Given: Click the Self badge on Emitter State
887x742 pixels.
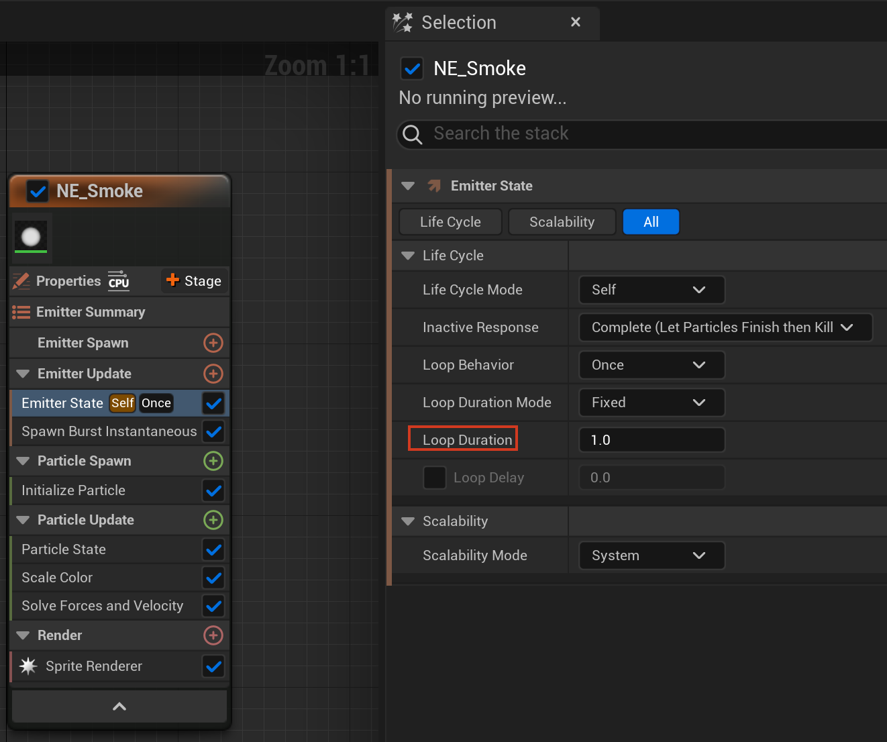Looking at the screenshot, I should (123, 403).
